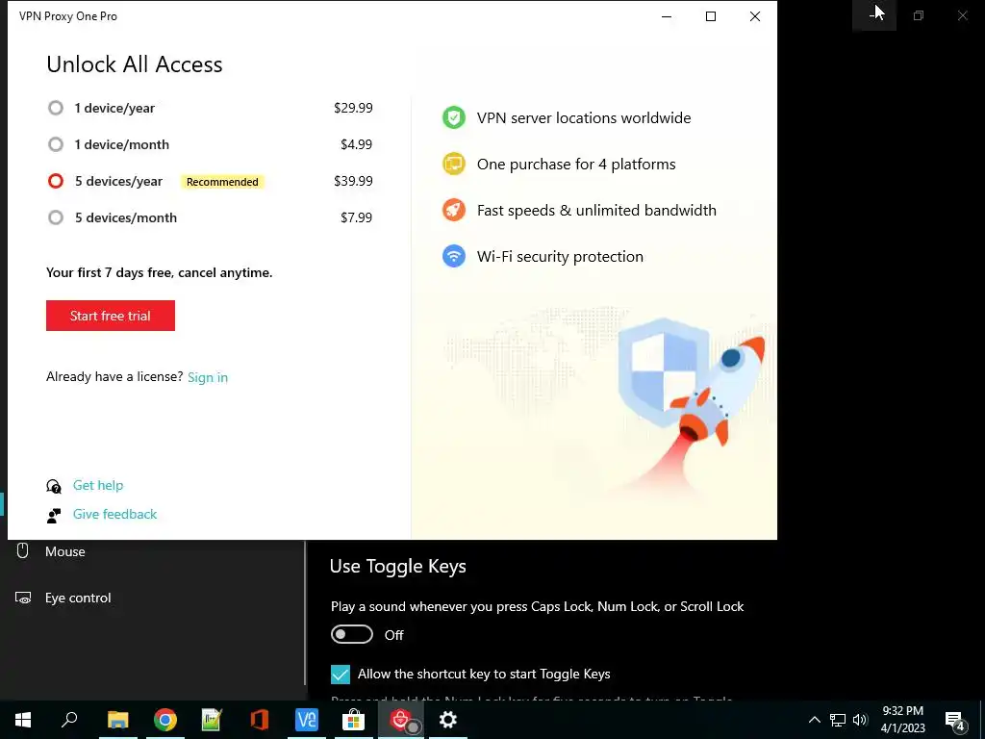Click the Eye control icon in Settings
Image resolution: width=985 pixels, height=739 pixels.
click(x=23, y=598)
